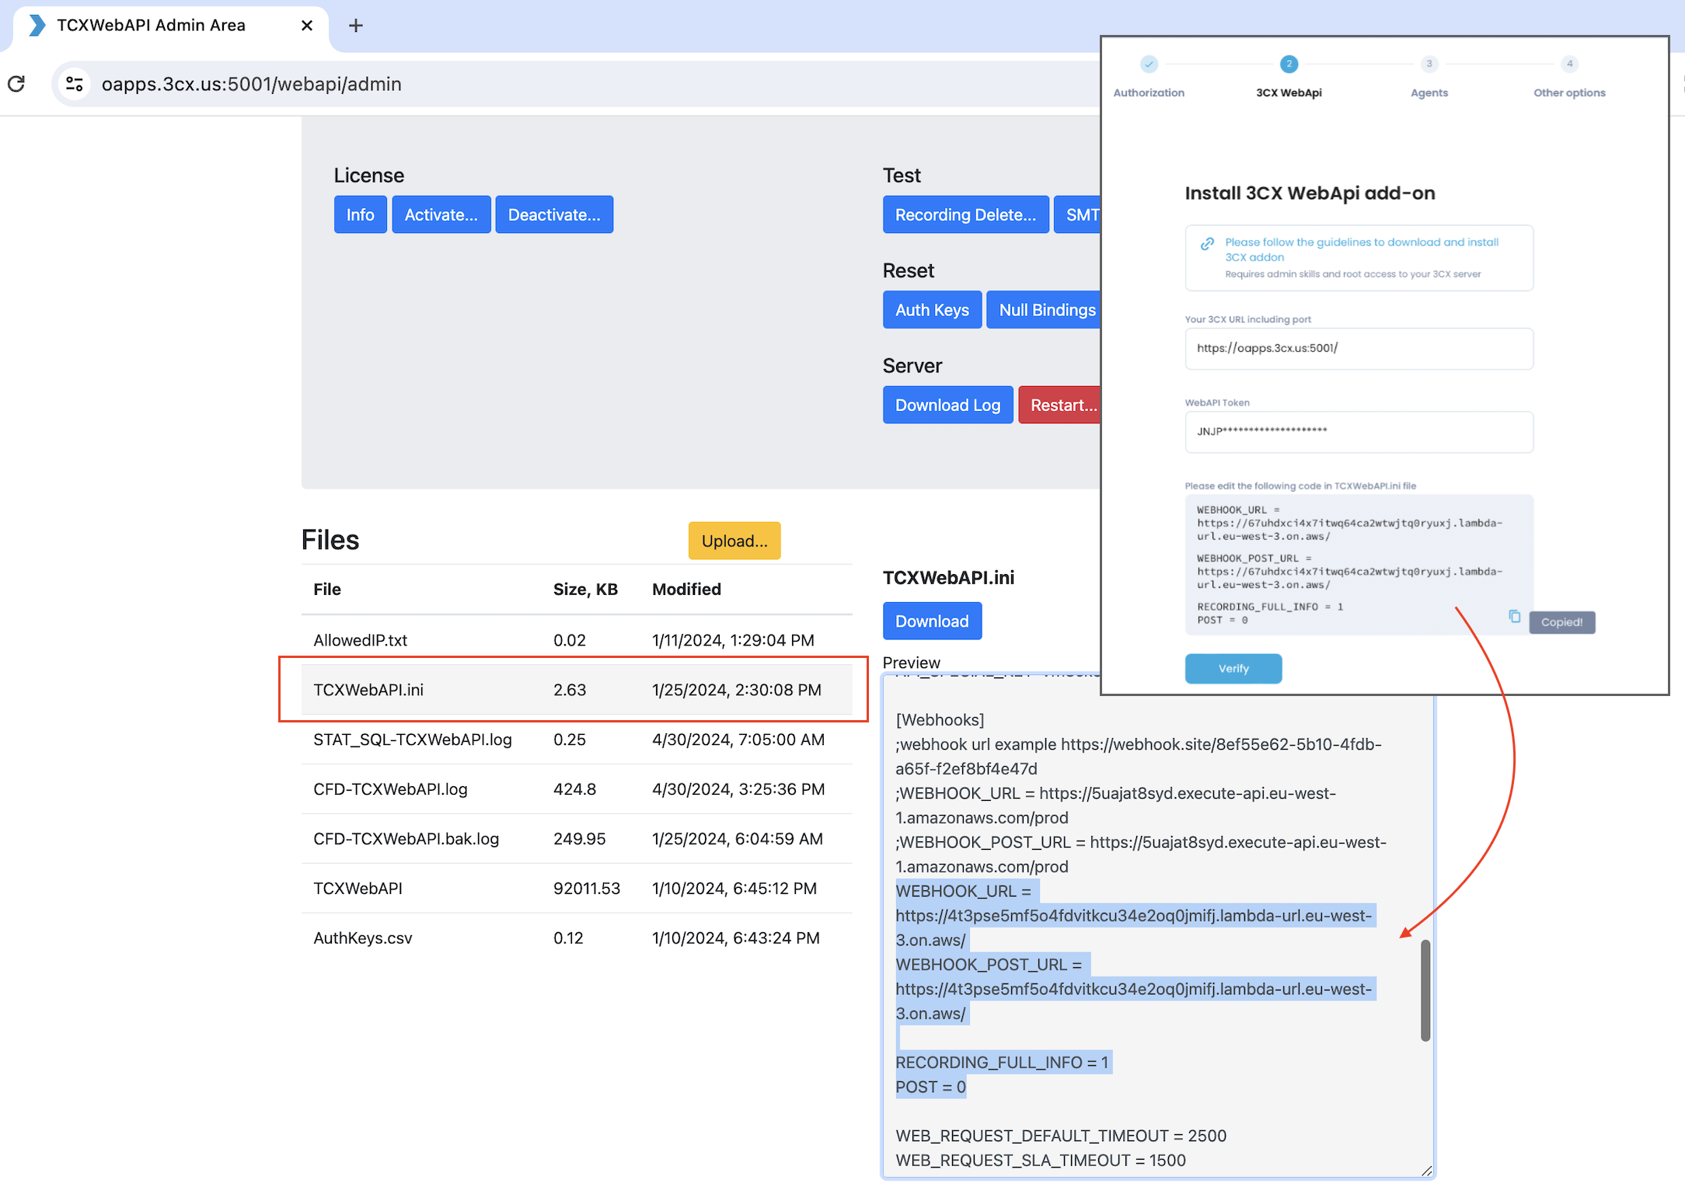Click the File column header

click(x=327, y=589)
